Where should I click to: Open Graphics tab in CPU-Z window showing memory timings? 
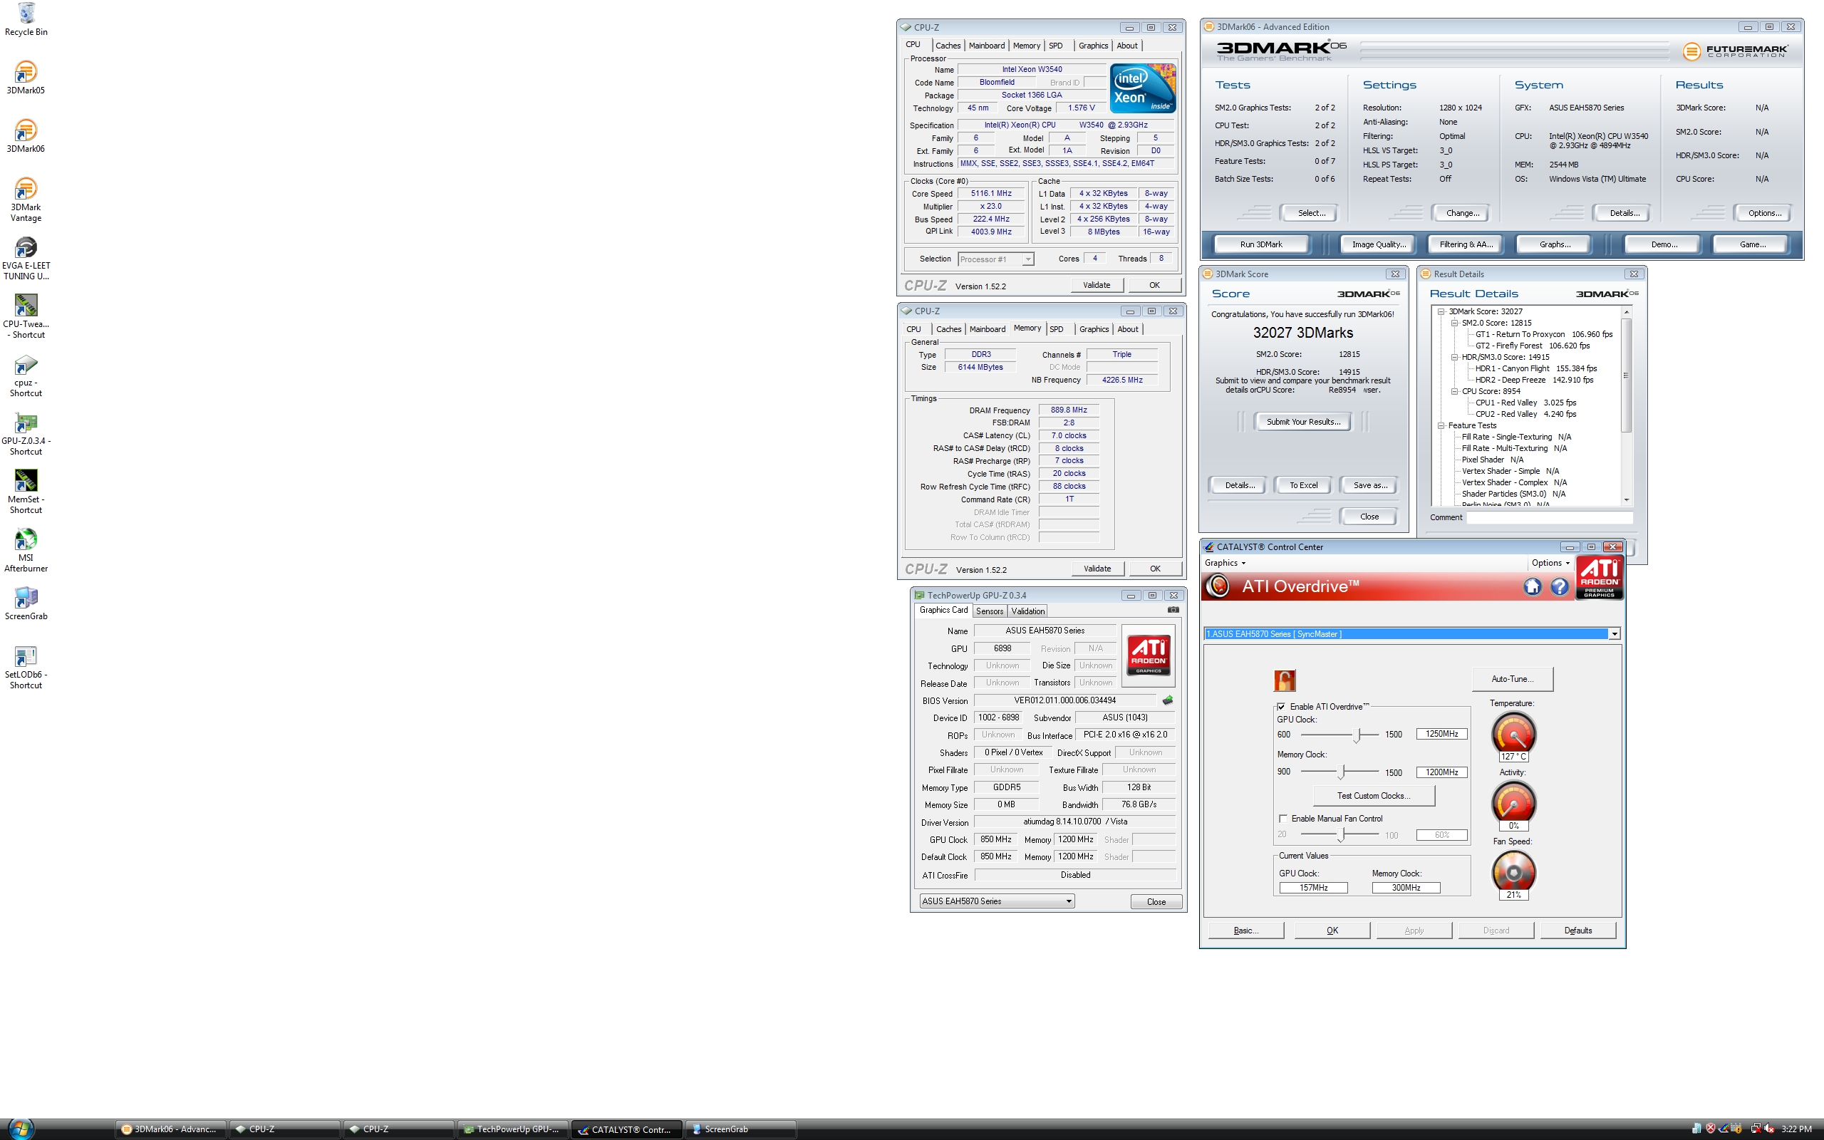(1094, 329)
